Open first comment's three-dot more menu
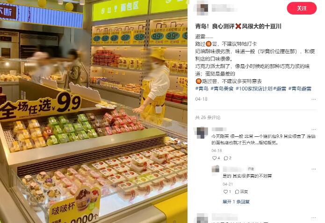325x223 pixels. [x=314, y=130]
